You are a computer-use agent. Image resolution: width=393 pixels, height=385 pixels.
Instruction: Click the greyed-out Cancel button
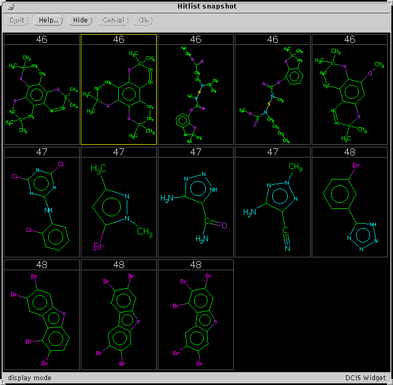pos(113,20)
